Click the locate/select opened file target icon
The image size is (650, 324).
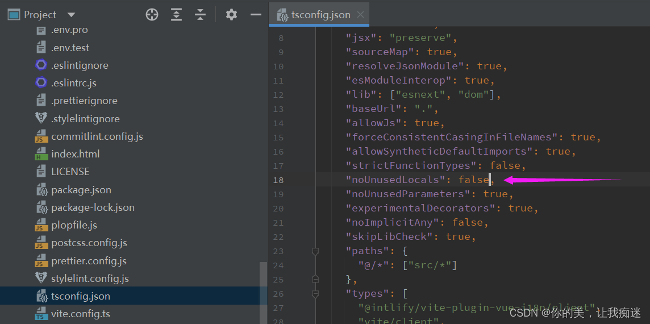(x=152, y=15)
